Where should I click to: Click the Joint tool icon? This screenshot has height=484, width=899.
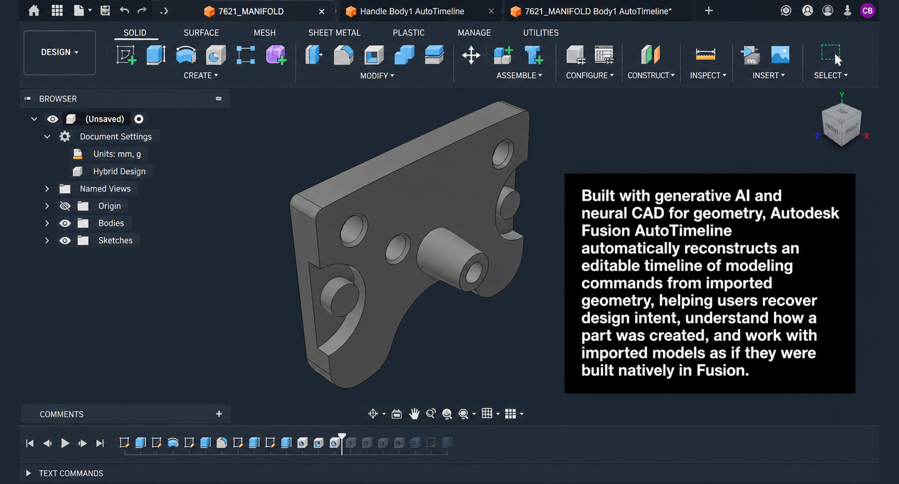tap(533, 55)
